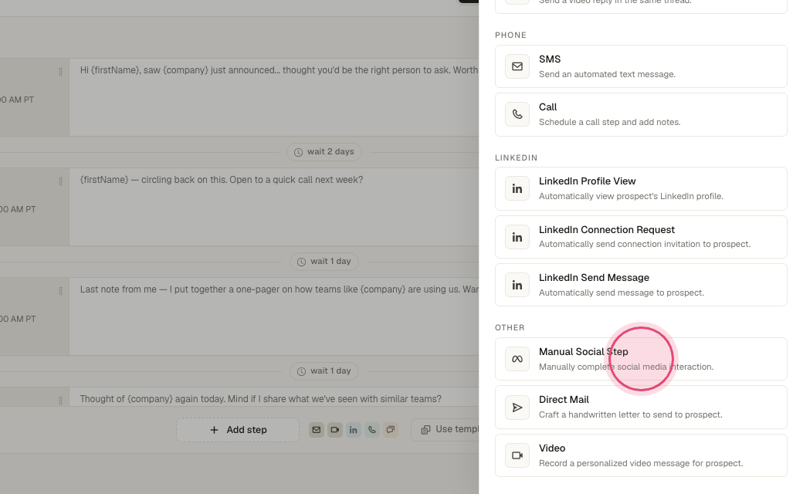803x494 pixels.
Task: Click the Use template button
Action: 446,429
